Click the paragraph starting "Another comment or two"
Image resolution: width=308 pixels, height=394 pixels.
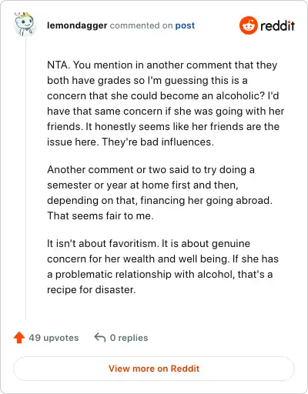click(159, 192)
